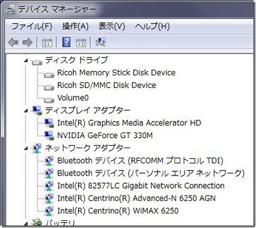This screenshot has width=256, height=228.
Task: Collapse the バッテリ tree node
Action: click(26, 224)
